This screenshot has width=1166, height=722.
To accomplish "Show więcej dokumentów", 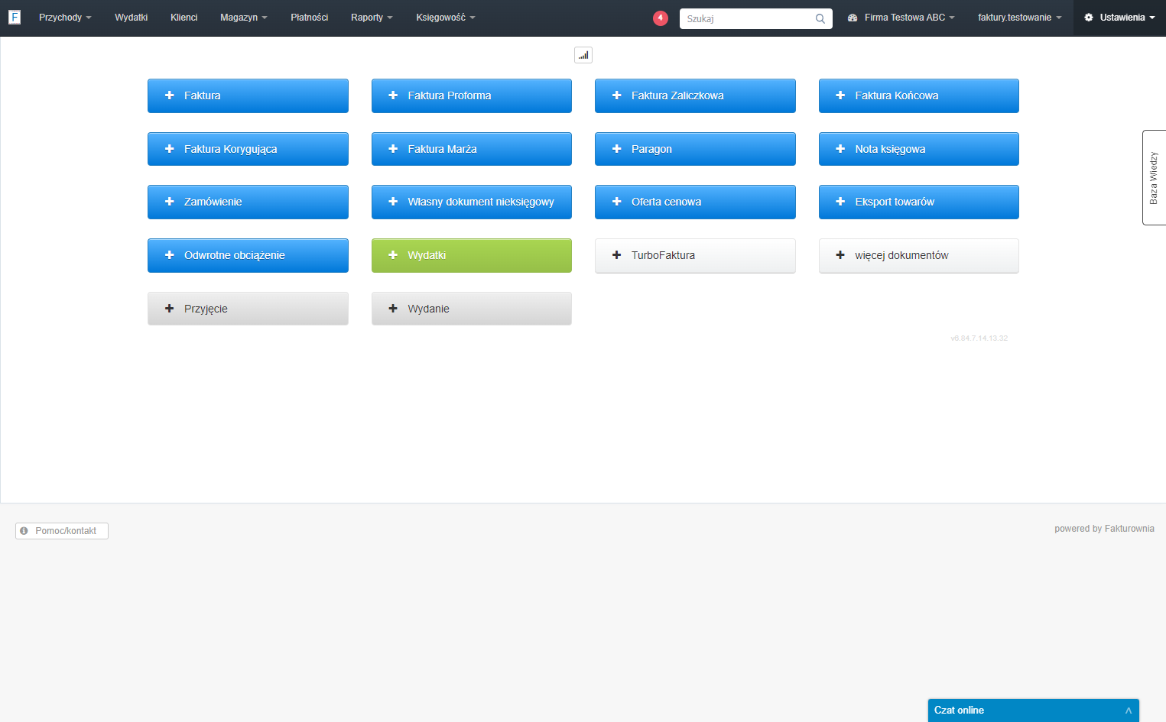I will coord(919,255).
